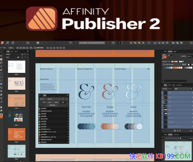Toggle the fill and stroke colour selector
The image size is (193, 162).
(164, 56)
